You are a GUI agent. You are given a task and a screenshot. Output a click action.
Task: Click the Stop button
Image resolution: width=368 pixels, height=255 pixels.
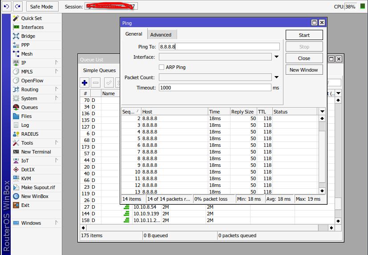(x=304, y=47)
